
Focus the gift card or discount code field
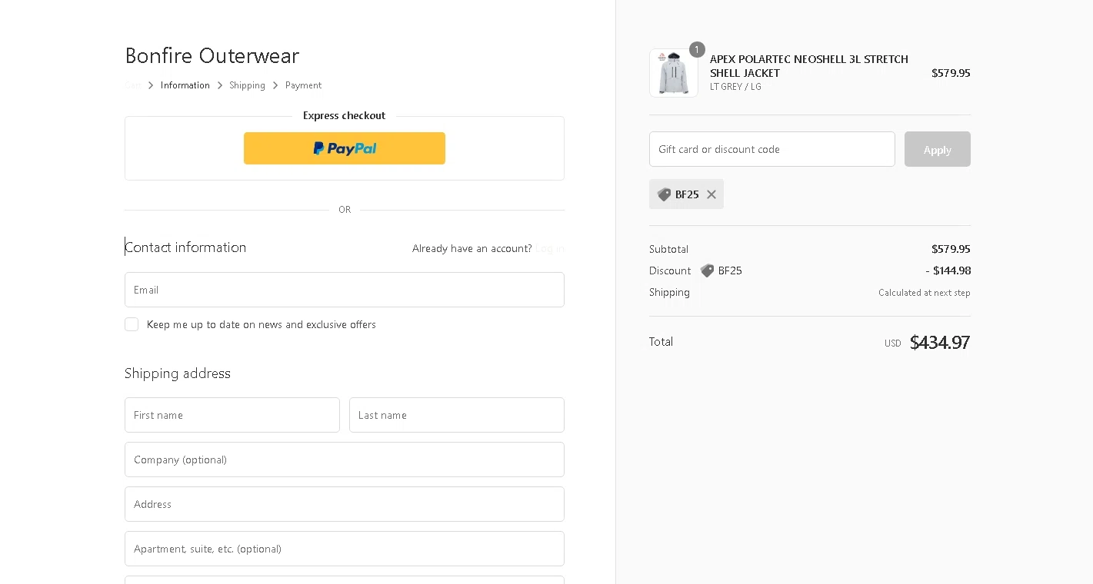click(x=772, y=149)
